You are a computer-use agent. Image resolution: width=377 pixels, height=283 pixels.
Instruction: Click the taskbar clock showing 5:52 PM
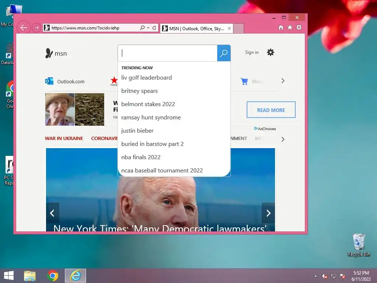[361, 276]
